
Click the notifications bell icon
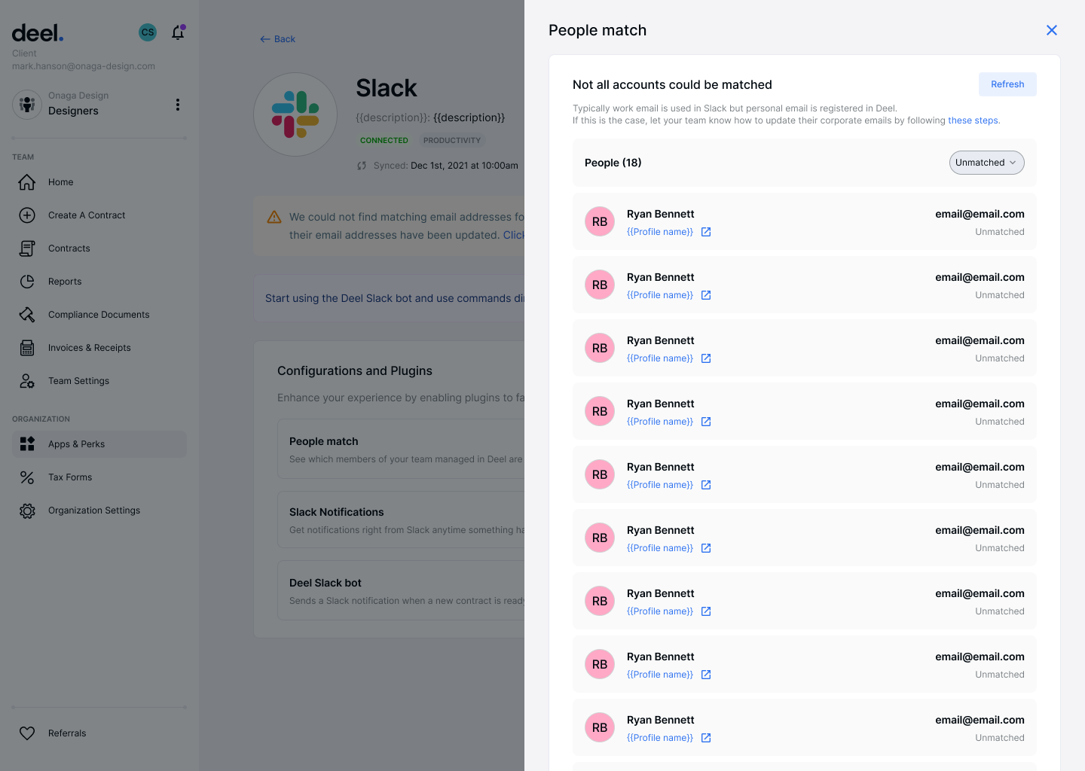coord(178,32)
